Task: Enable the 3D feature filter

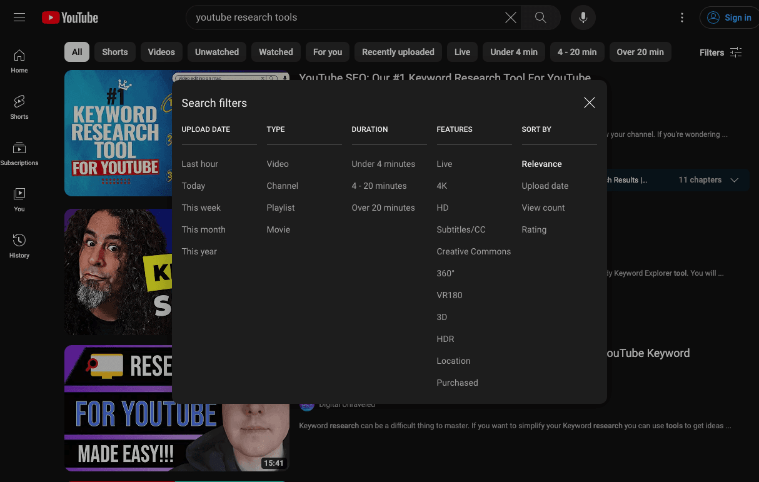Action: [442, 317]
